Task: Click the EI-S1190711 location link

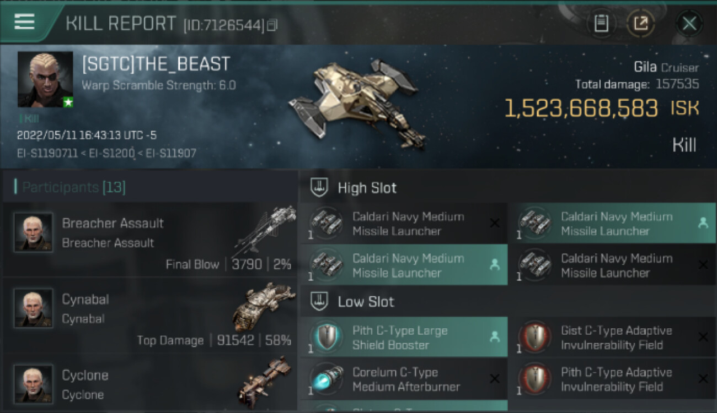Action: pos(47,153)
